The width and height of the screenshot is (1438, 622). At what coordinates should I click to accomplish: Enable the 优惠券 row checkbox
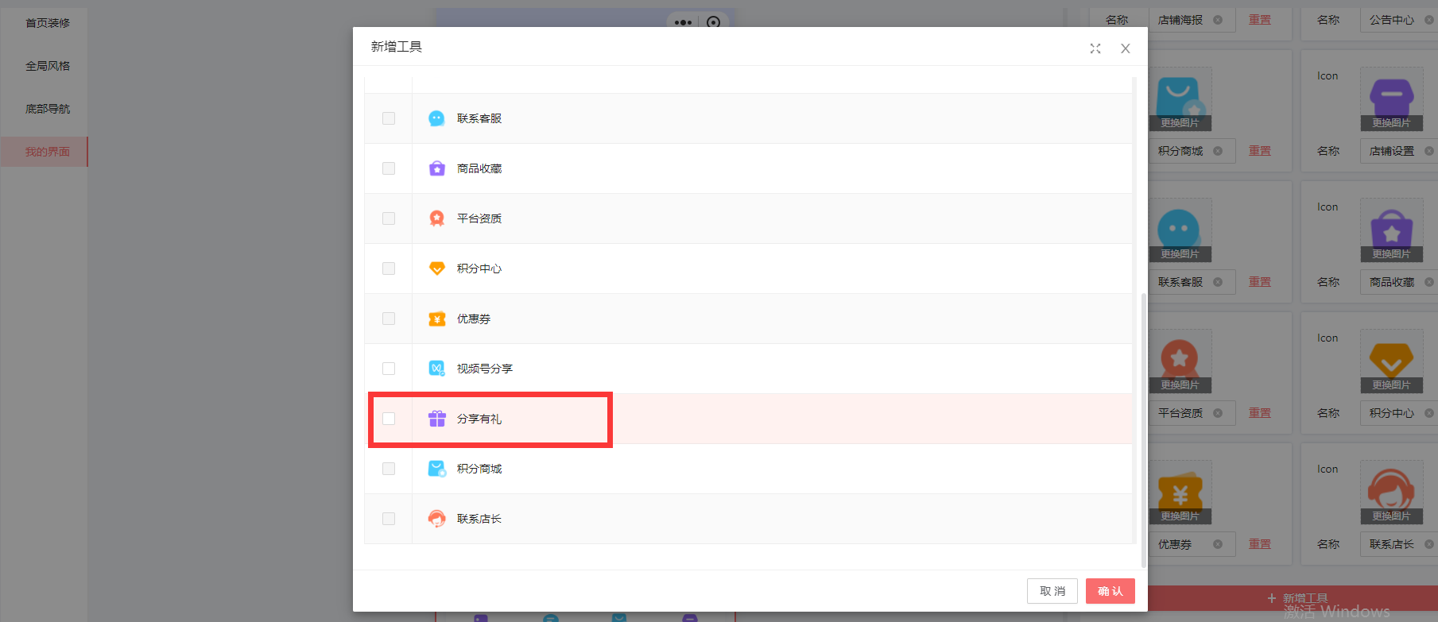[x=389, y=319]
